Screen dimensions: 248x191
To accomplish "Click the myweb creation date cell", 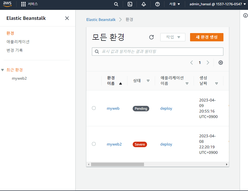I will click(208, 108).
